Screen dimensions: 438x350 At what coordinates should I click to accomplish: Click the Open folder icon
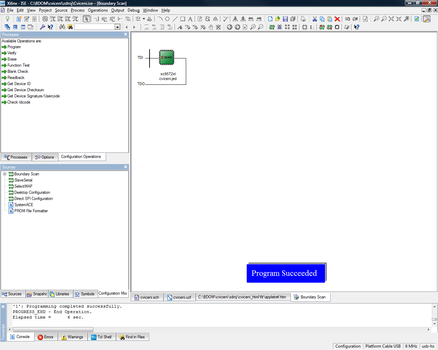pos(278,19)
